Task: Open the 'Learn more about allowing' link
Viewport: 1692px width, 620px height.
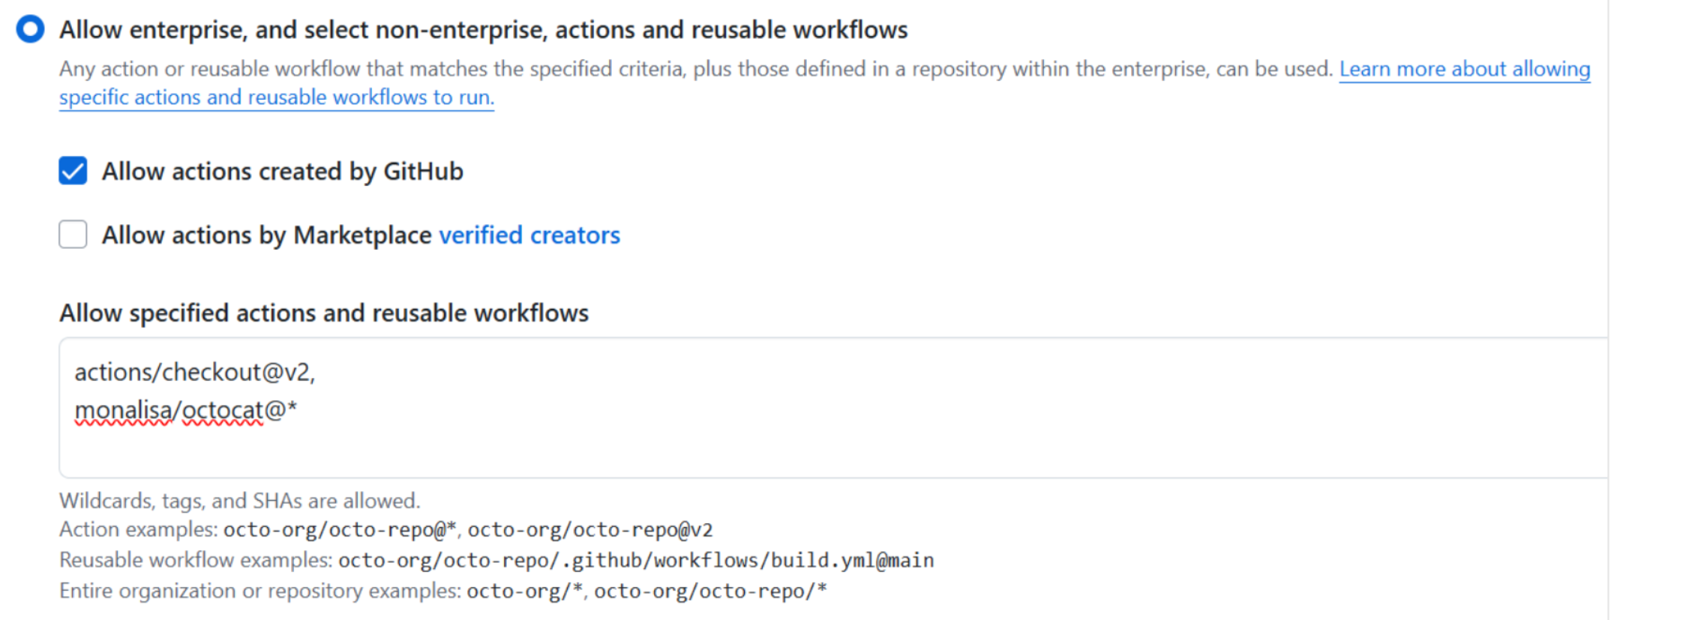Action: tap(1465, 69)
